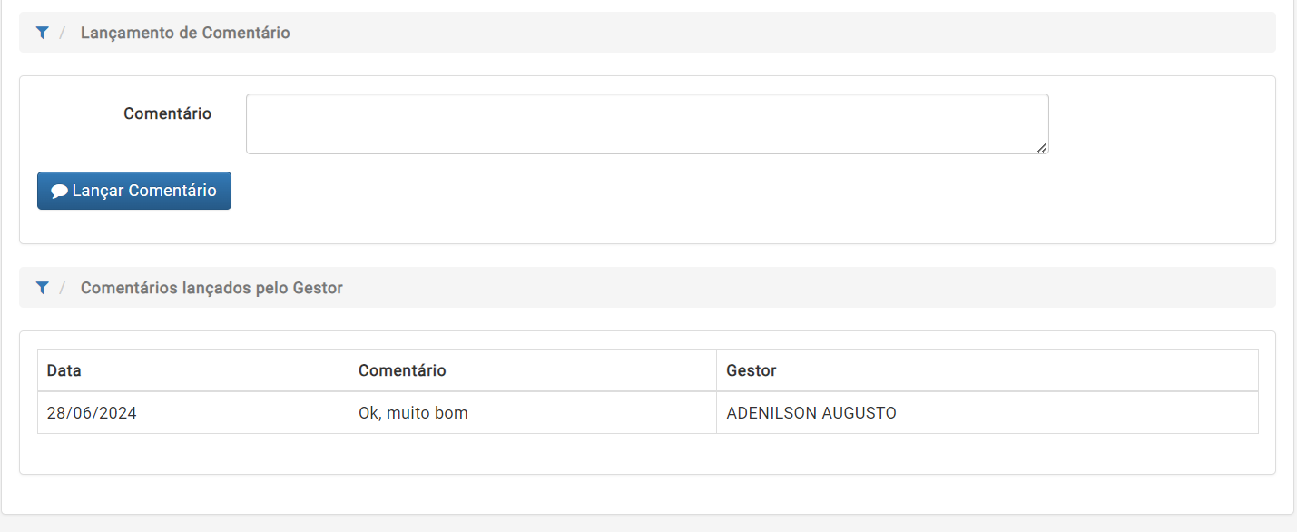Click blank space below the comments table row

pyautogui.click(x=647, y=454)
